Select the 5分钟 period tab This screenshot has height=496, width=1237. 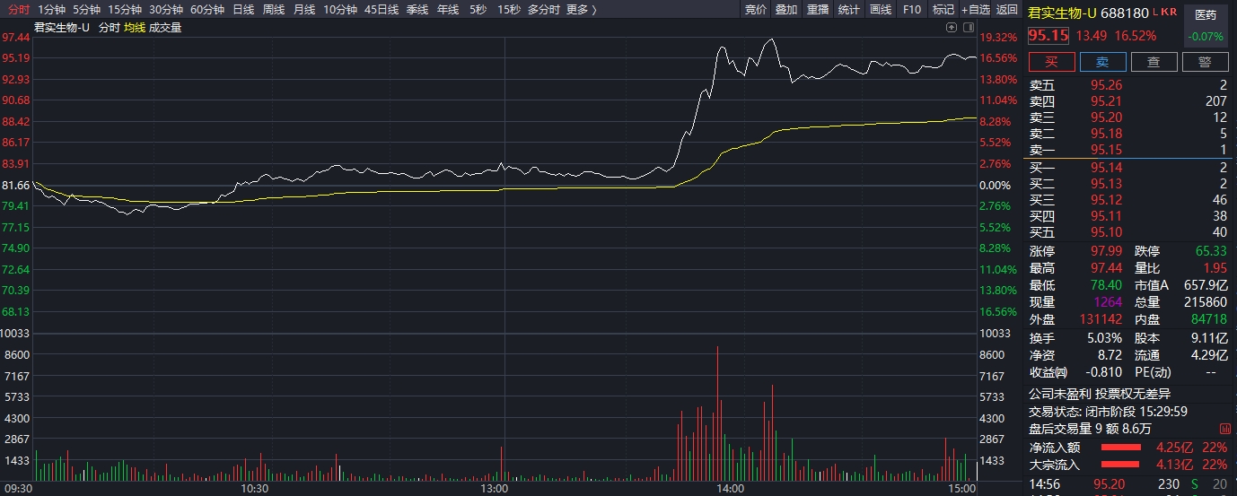point(86,10)
